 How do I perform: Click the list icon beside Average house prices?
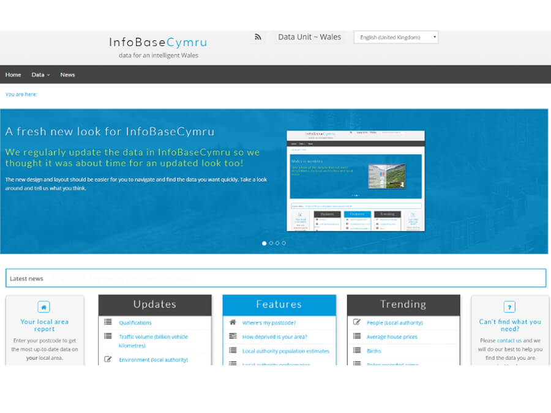pyautogui.click(x=357, y=336)
